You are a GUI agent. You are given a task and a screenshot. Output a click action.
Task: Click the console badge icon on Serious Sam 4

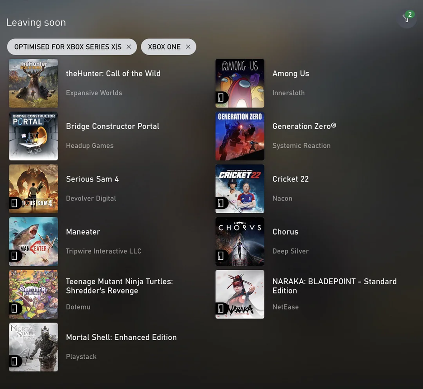coord(14,203)
